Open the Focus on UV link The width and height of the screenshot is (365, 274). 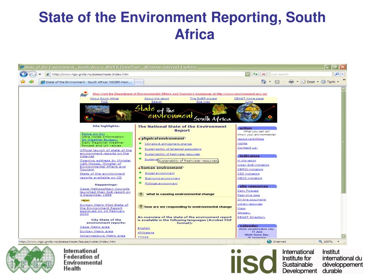pos(93,134)
